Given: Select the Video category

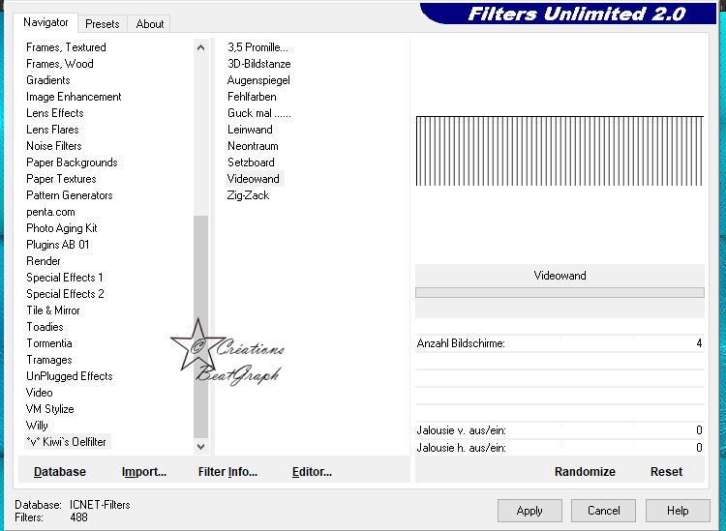Looking at the screenshot, I should (40, 393).
